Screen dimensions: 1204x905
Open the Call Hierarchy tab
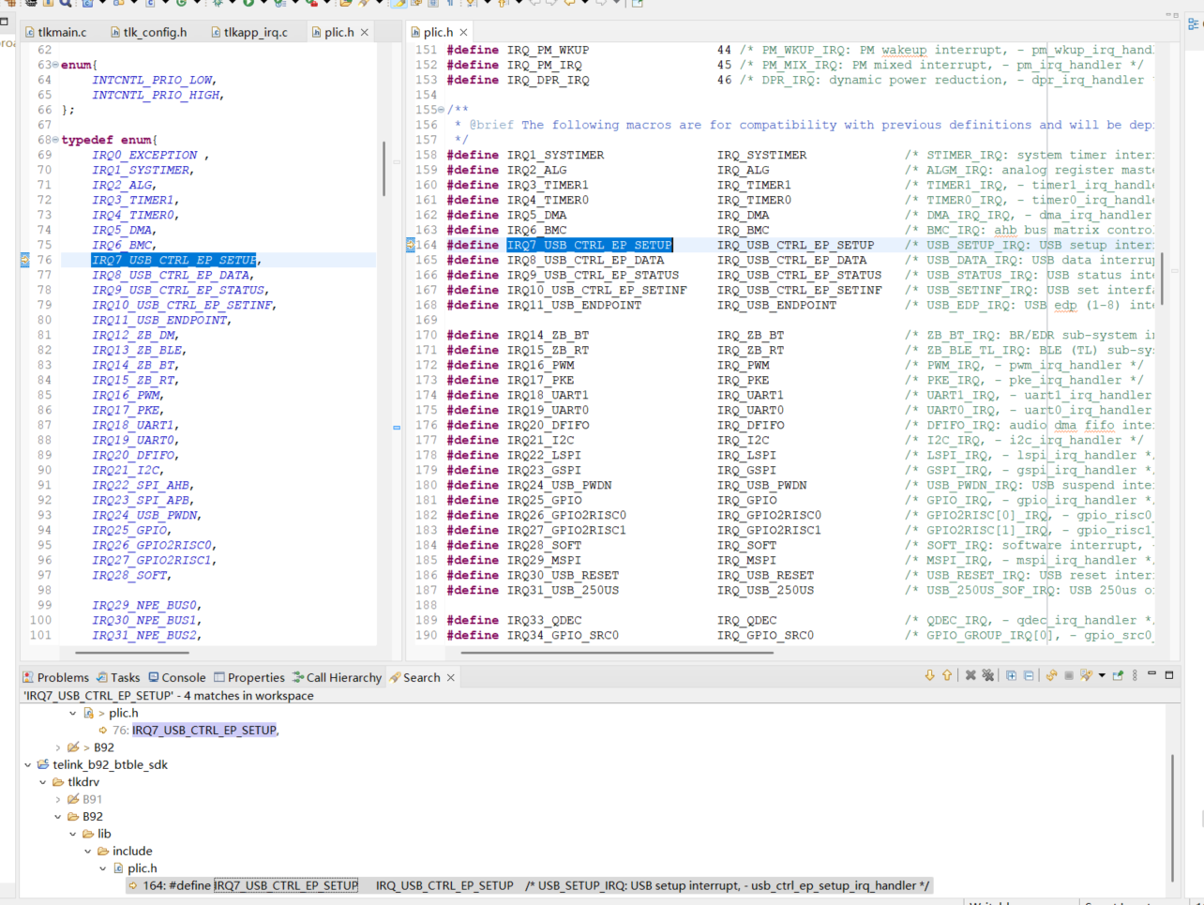point(337,677)
